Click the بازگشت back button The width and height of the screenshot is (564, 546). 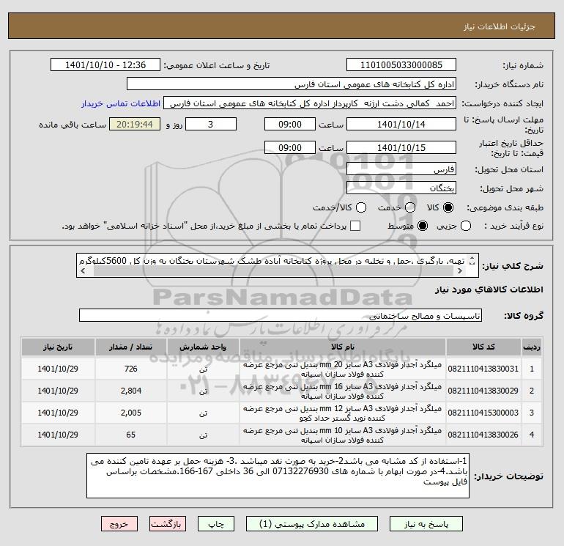click(168, 524)
